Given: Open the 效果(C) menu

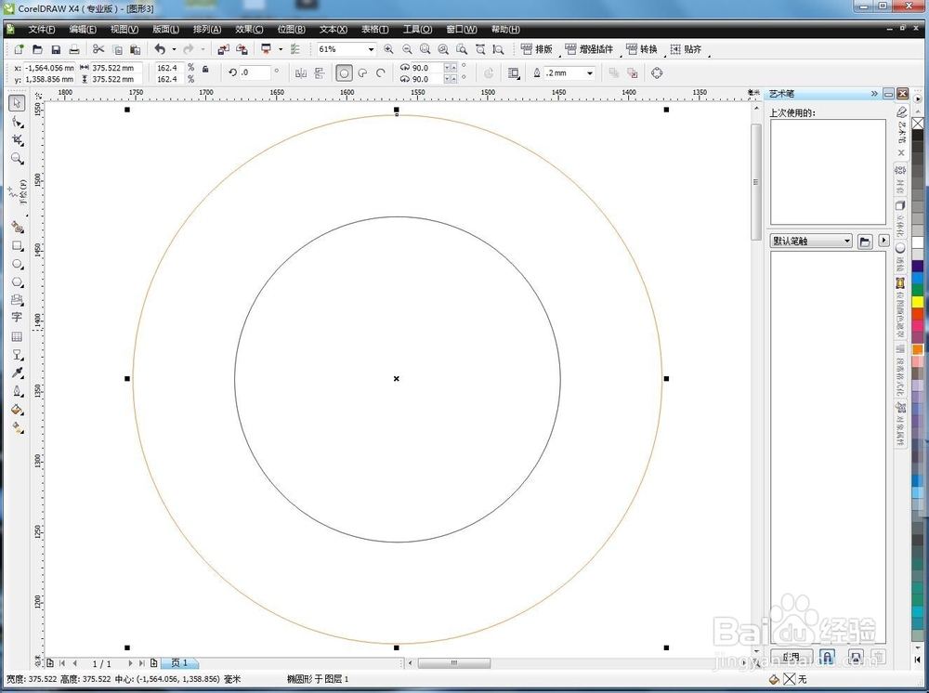Looking at the screenshot, I should click(x=249, y=30).
